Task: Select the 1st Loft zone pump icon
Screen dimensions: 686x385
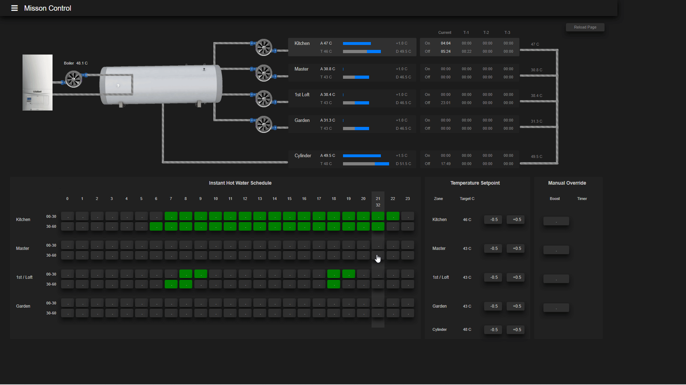Action: 264,99
